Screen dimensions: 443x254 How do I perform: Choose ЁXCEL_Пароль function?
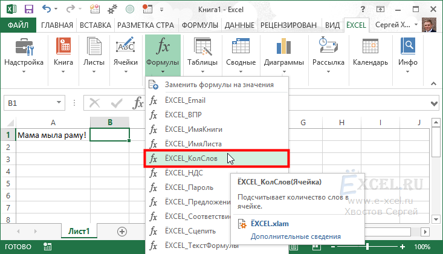pos(189,187)
